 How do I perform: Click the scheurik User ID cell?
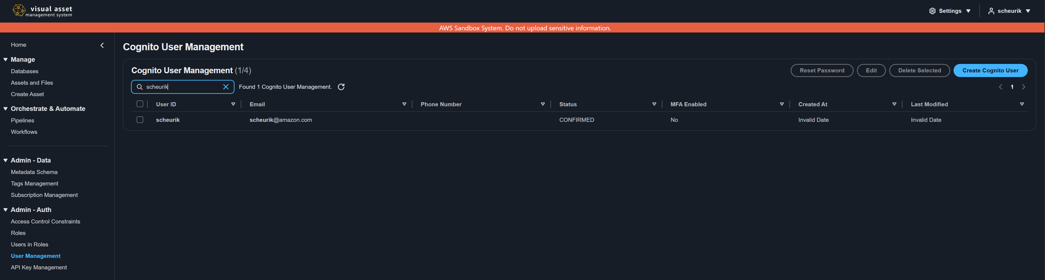pos(168,120)
